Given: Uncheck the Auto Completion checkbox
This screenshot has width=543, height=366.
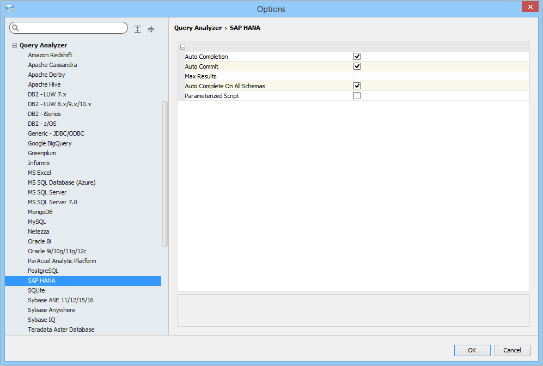Looking at the screenshot, I should click(357, 57).
